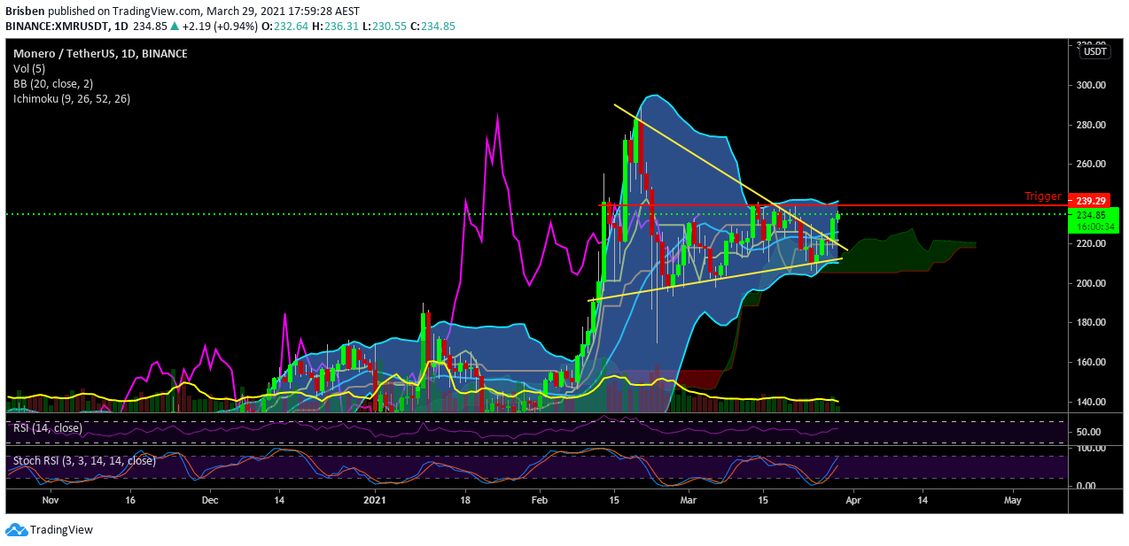The width and height of the screenshot is (1129, 546).
Task: Click the BINANCE:XMRUSDT, 1D symbol in header
Action: click(x=66, y=27)
